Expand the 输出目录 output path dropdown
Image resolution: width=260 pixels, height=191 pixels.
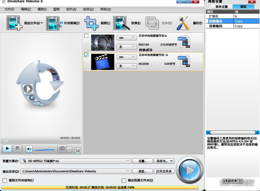coord(76,171)
